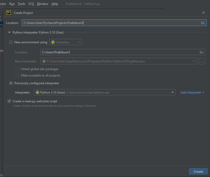Expand the Interpreter dropdown list

[172, 92]
